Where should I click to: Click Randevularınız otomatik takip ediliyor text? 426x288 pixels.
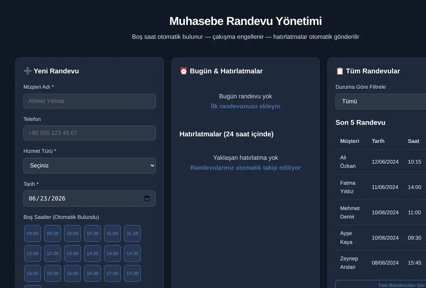[x=246, y=168]
